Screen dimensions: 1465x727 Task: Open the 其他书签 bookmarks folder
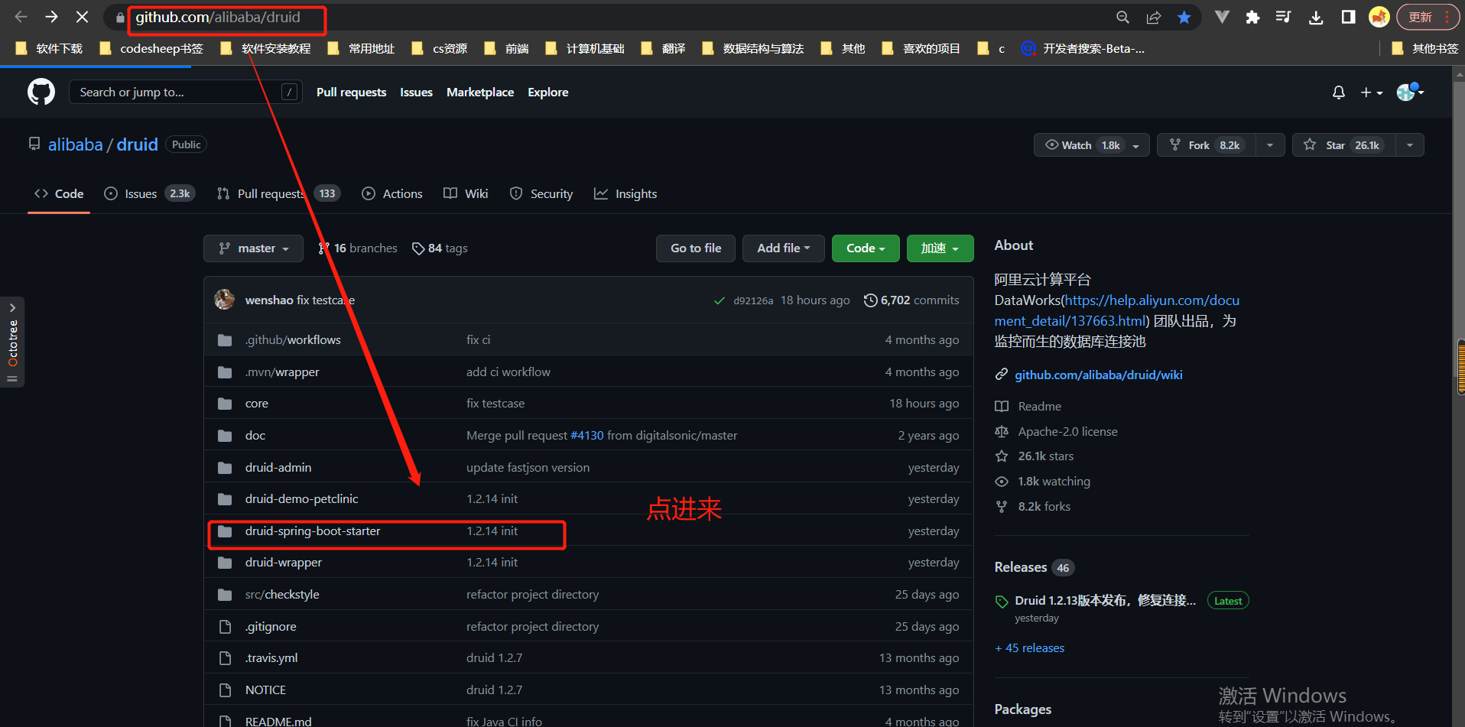pos(1424,49)
